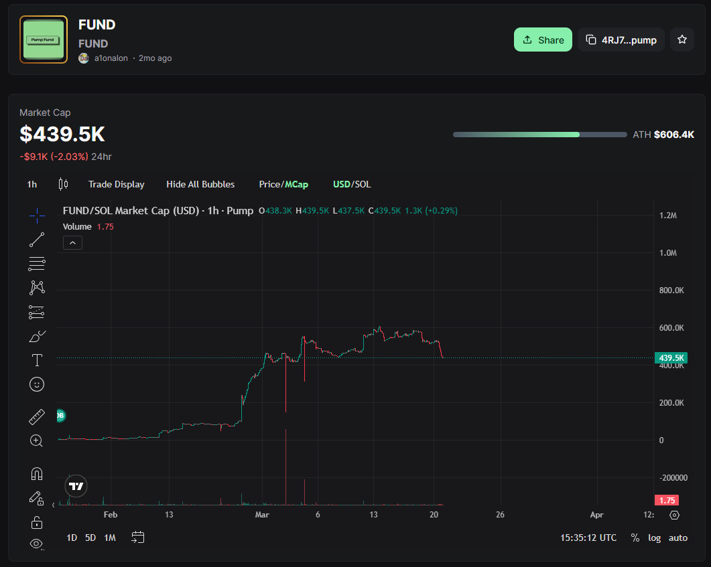Copy the 4RJ7...pump token address
This screenshot has height=567, width=711.
pos(620,39)
